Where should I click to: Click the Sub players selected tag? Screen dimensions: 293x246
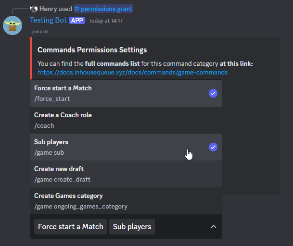point(132,227)
